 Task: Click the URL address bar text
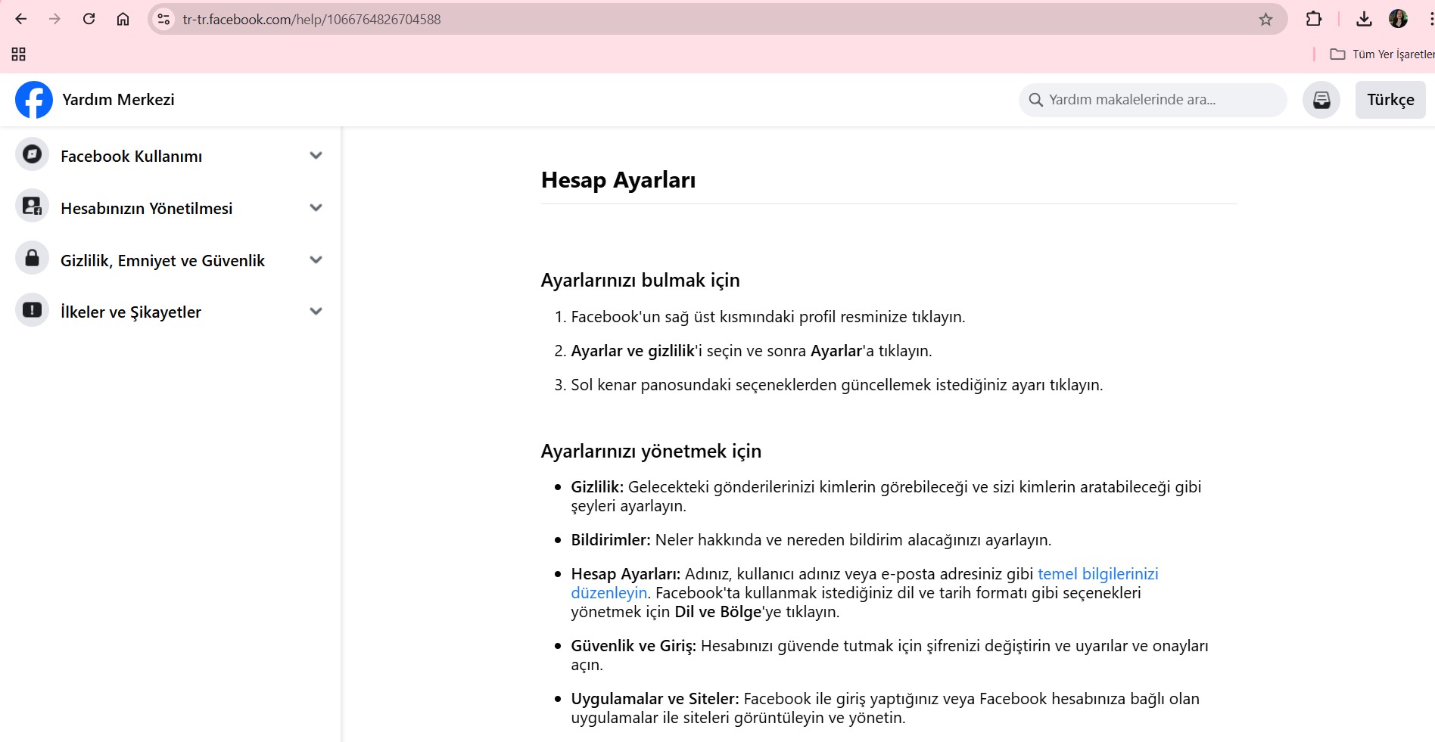click(312, 19)
